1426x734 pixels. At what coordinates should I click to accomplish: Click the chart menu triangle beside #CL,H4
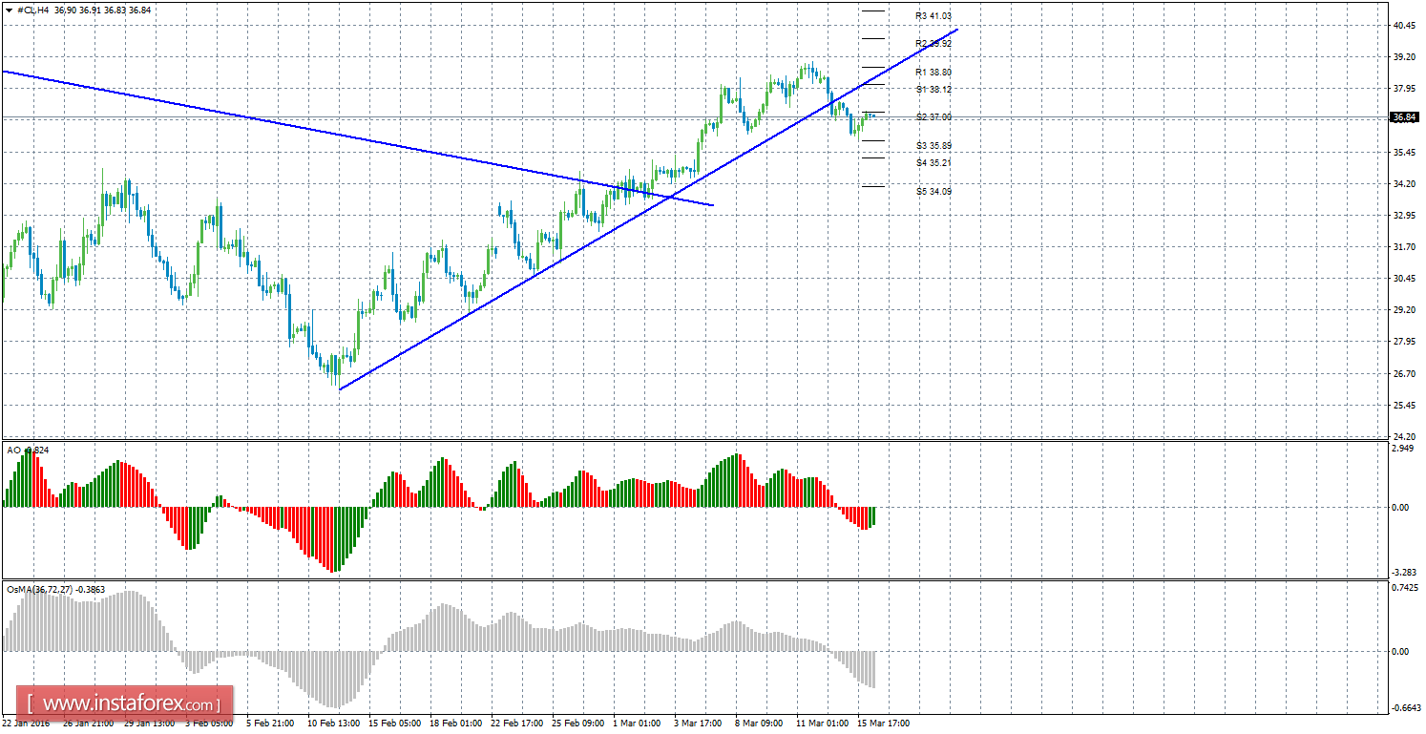click(9, 10)
